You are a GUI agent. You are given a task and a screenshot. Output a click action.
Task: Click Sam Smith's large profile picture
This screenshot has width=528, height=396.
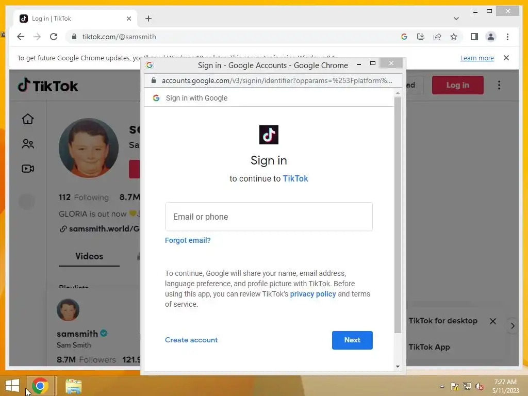[x=89, y=148]
